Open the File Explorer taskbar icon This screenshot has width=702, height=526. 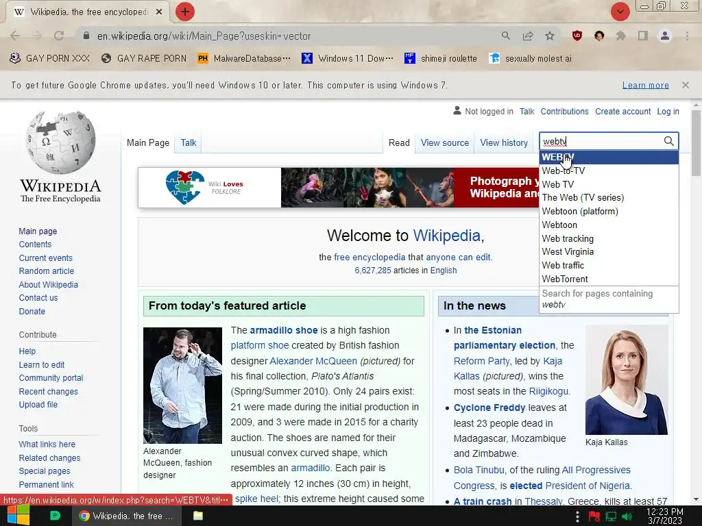pos(198,516)
